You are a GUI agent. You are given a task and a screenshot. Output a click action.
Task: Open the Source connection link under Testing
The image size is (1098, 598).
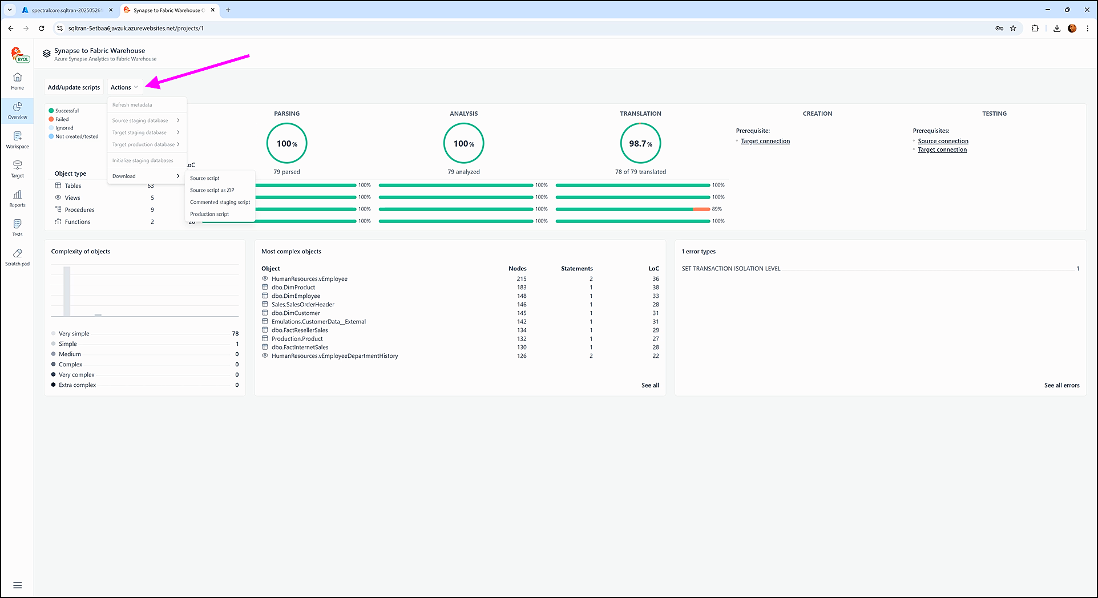tap(942, 141)
